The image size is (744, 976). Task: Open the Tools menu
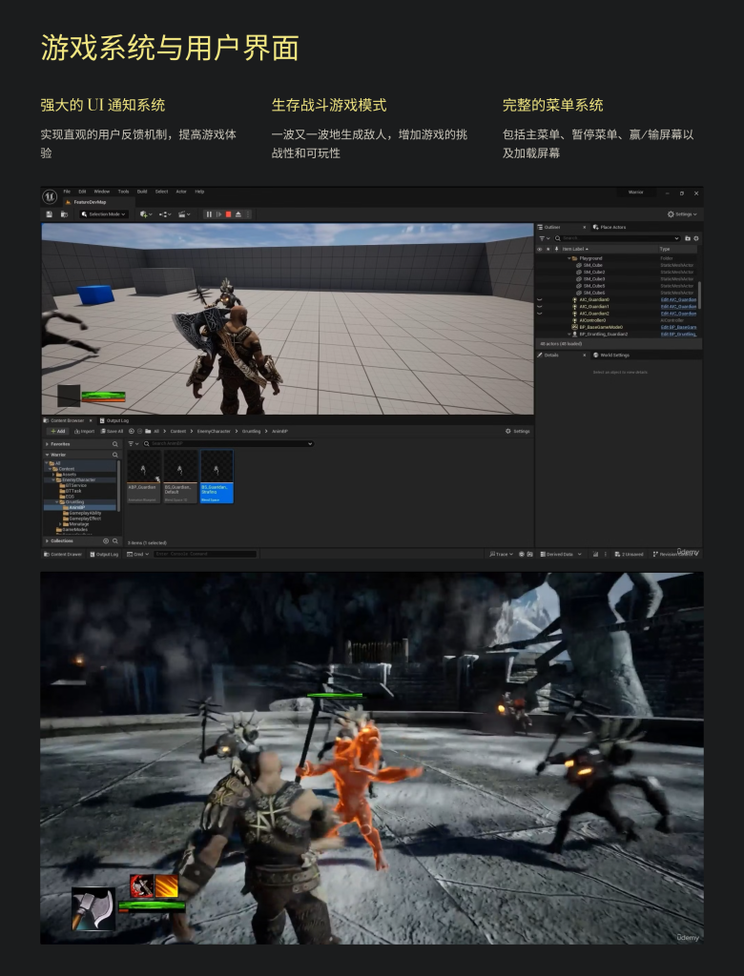point(123,192)
